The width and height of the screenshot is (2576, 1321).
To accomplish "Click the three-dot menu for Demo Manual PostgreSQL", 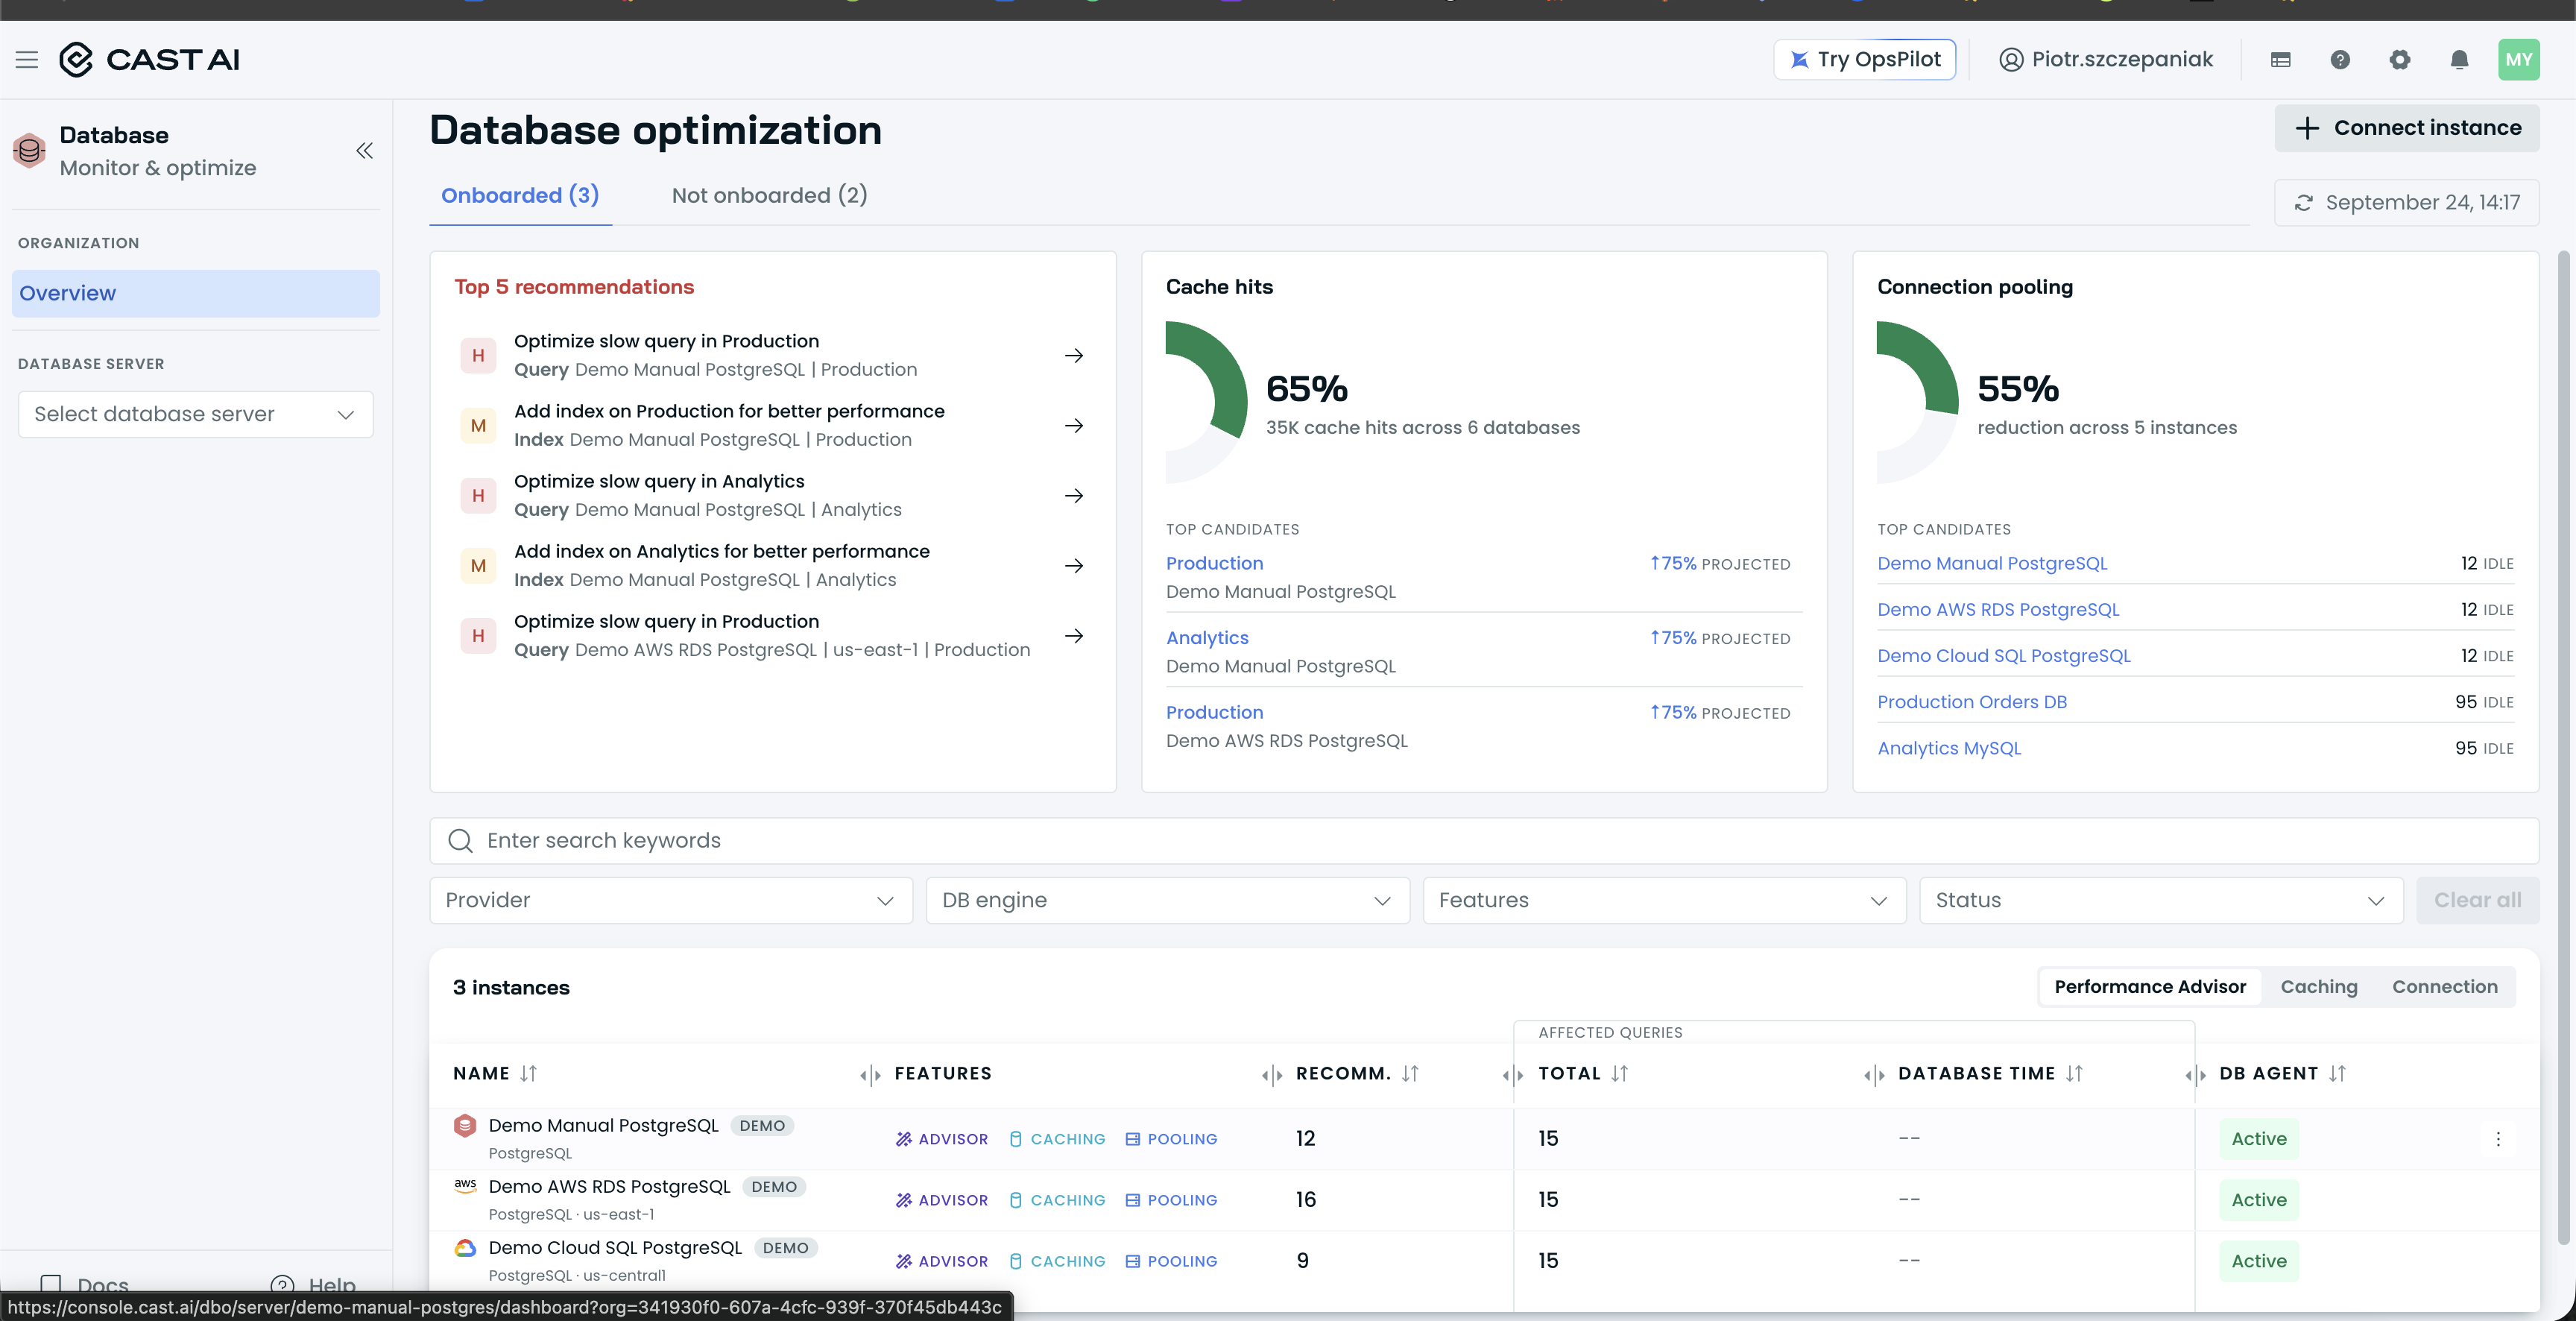I will tap(2498, 1139).
